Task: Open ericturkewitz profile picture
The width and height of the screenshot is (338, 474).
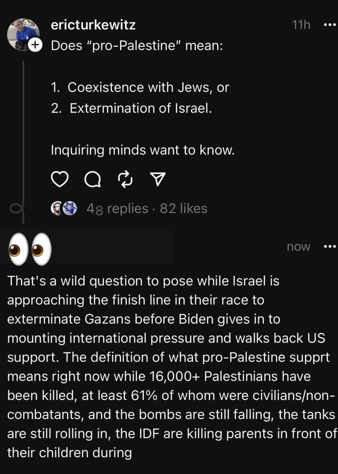Action: [x=23, y=34]
